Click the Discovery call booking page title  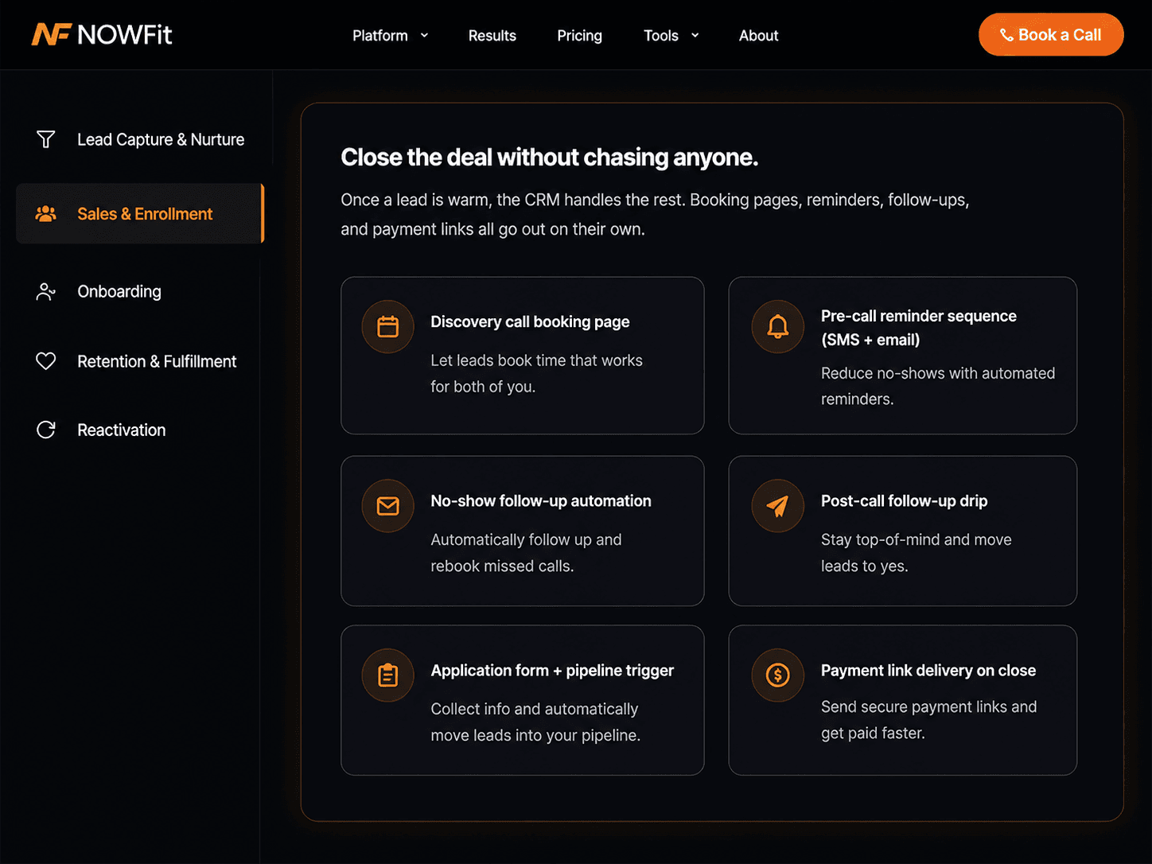(530, 321)
